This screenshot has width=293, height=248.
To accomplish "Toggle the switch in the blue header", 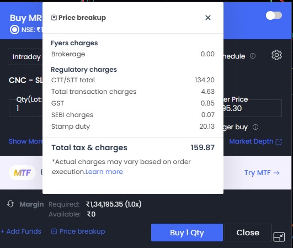I will point(274,15).
